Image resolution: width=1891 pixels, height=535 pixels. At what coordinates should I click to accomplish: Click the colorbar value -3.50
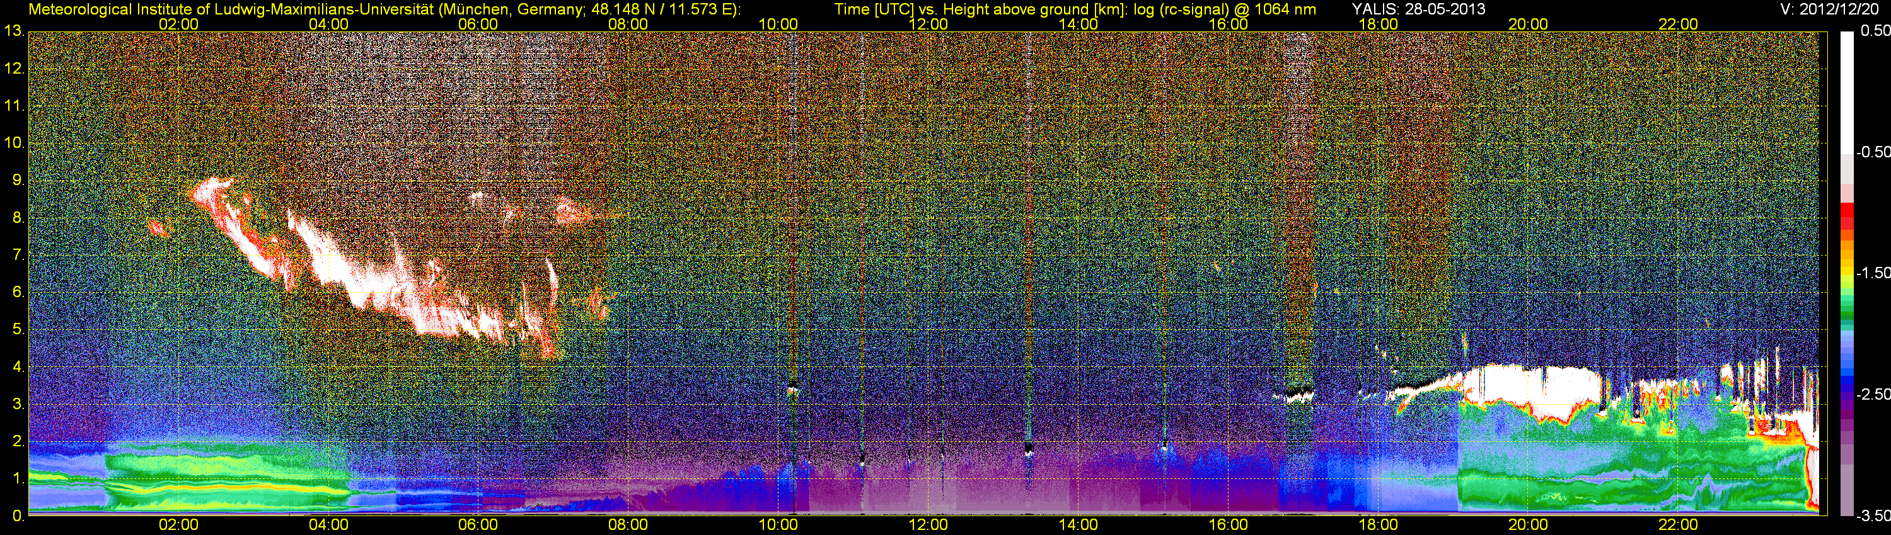pos(1873,516)
